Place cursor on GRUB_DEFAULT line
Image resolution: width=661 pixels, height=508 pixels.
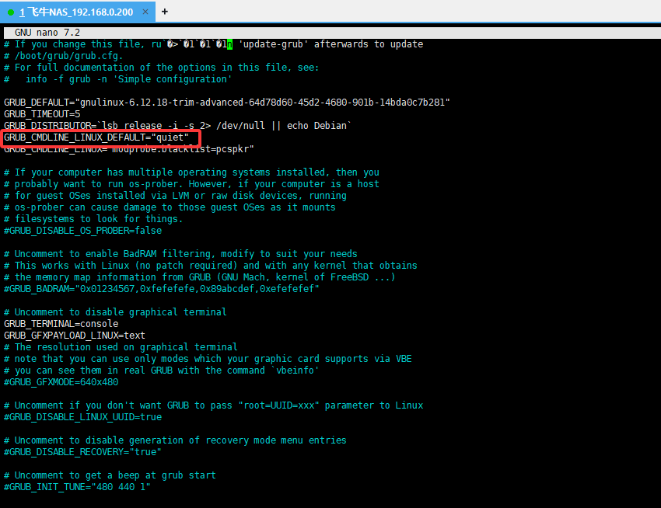tap(227, 103)
